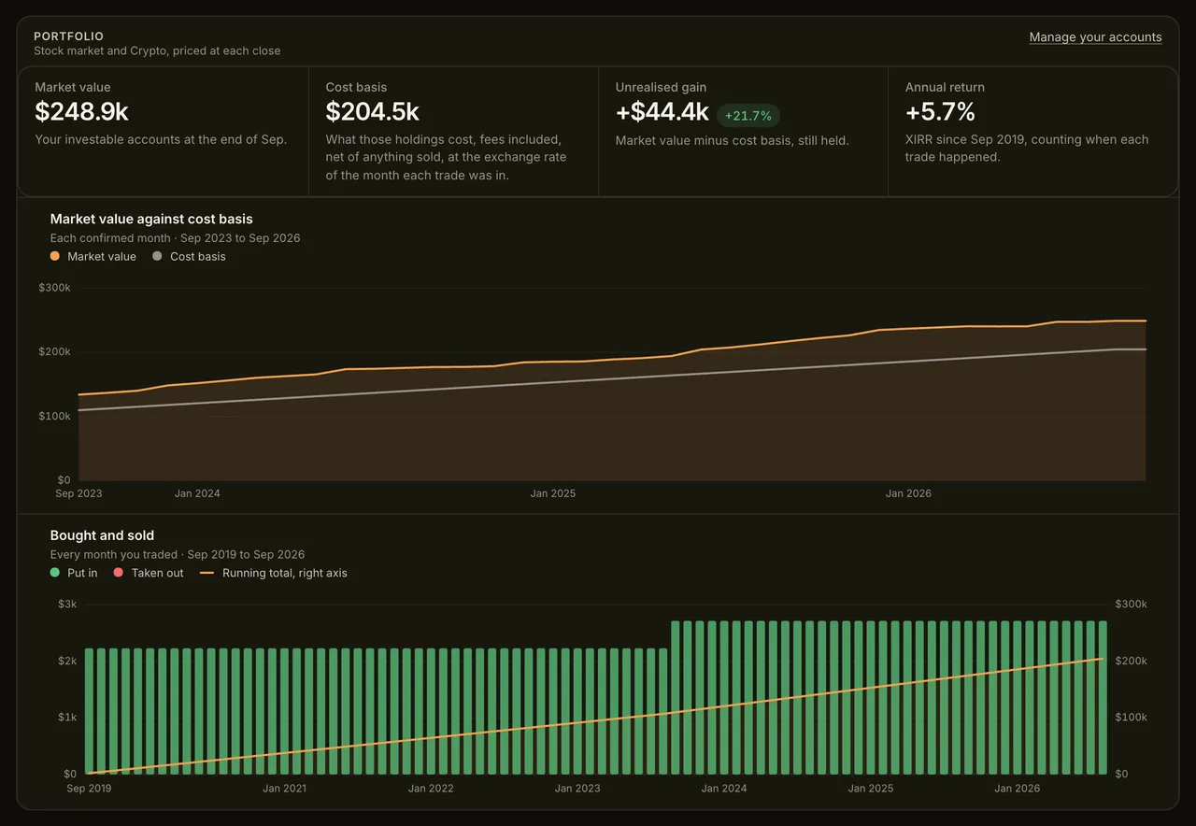Click the "Sep 2023" x-axis tick label
Image resolution: width=1196 pixels, height=826 pixels.
pyautogui.click(x=78, y=493)
